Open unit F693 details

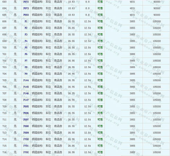pyautogui.click(x=26, y=15)
